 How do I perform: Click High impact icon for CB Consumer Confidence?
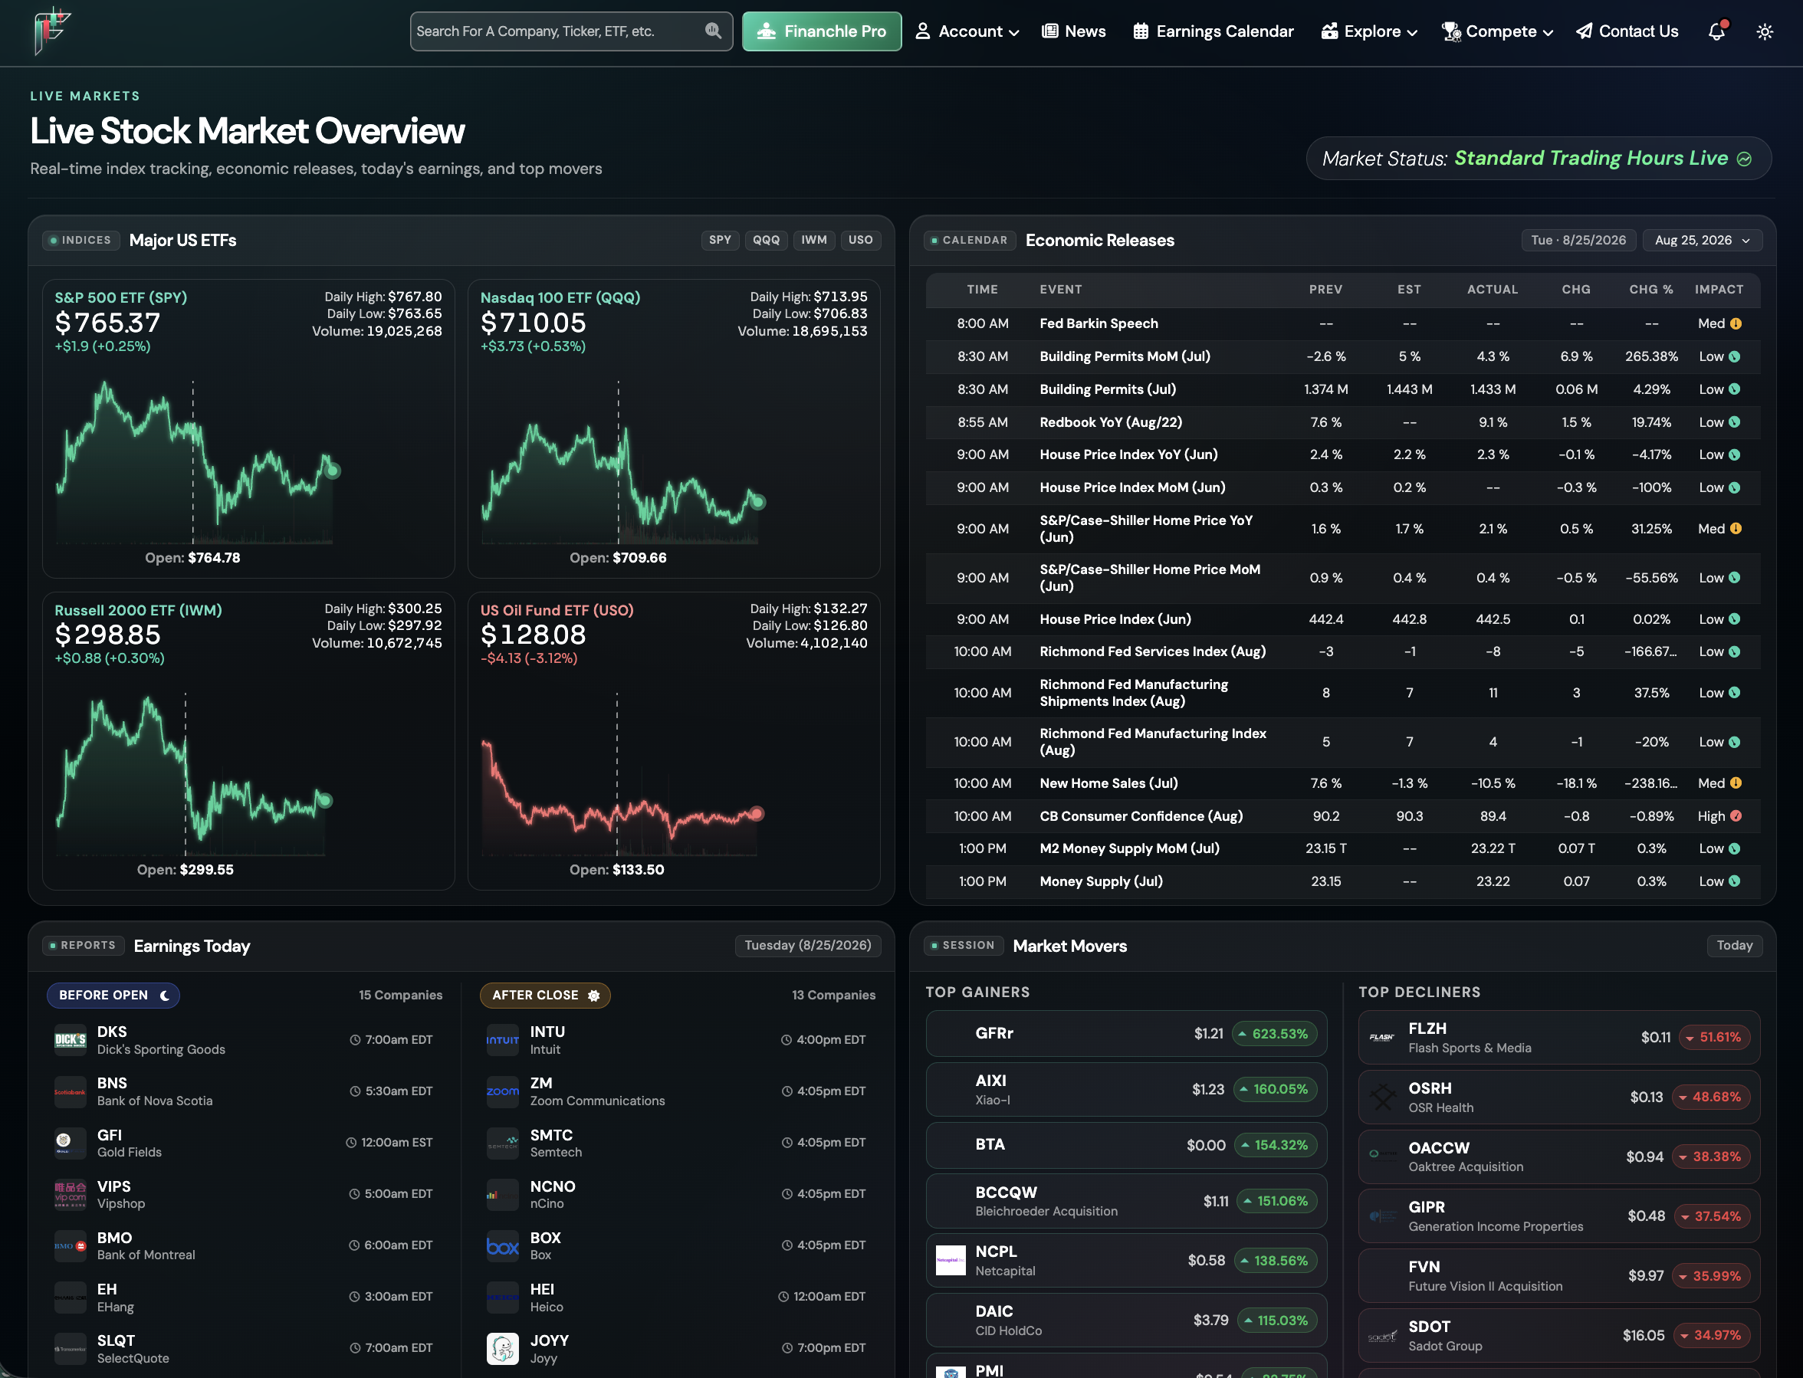click(1736, 816)
